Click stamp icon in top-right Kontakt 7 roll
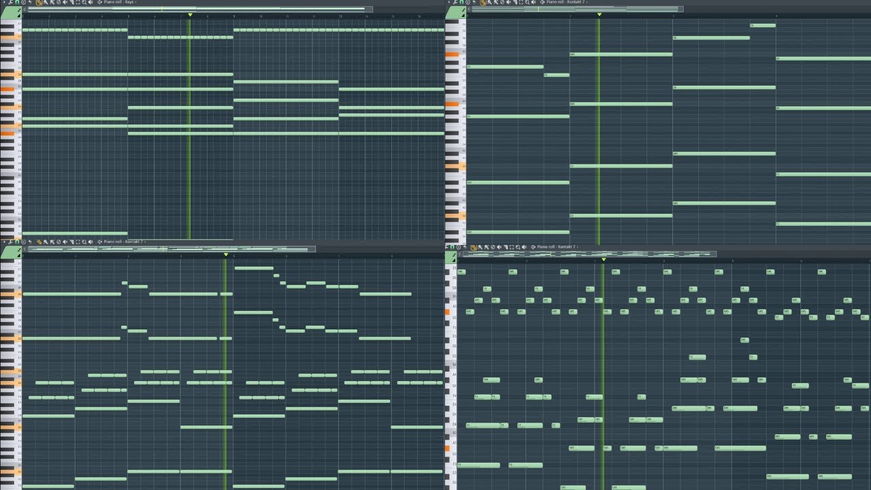The width and height of the screenshot is (871, 490). pos(467,2)
